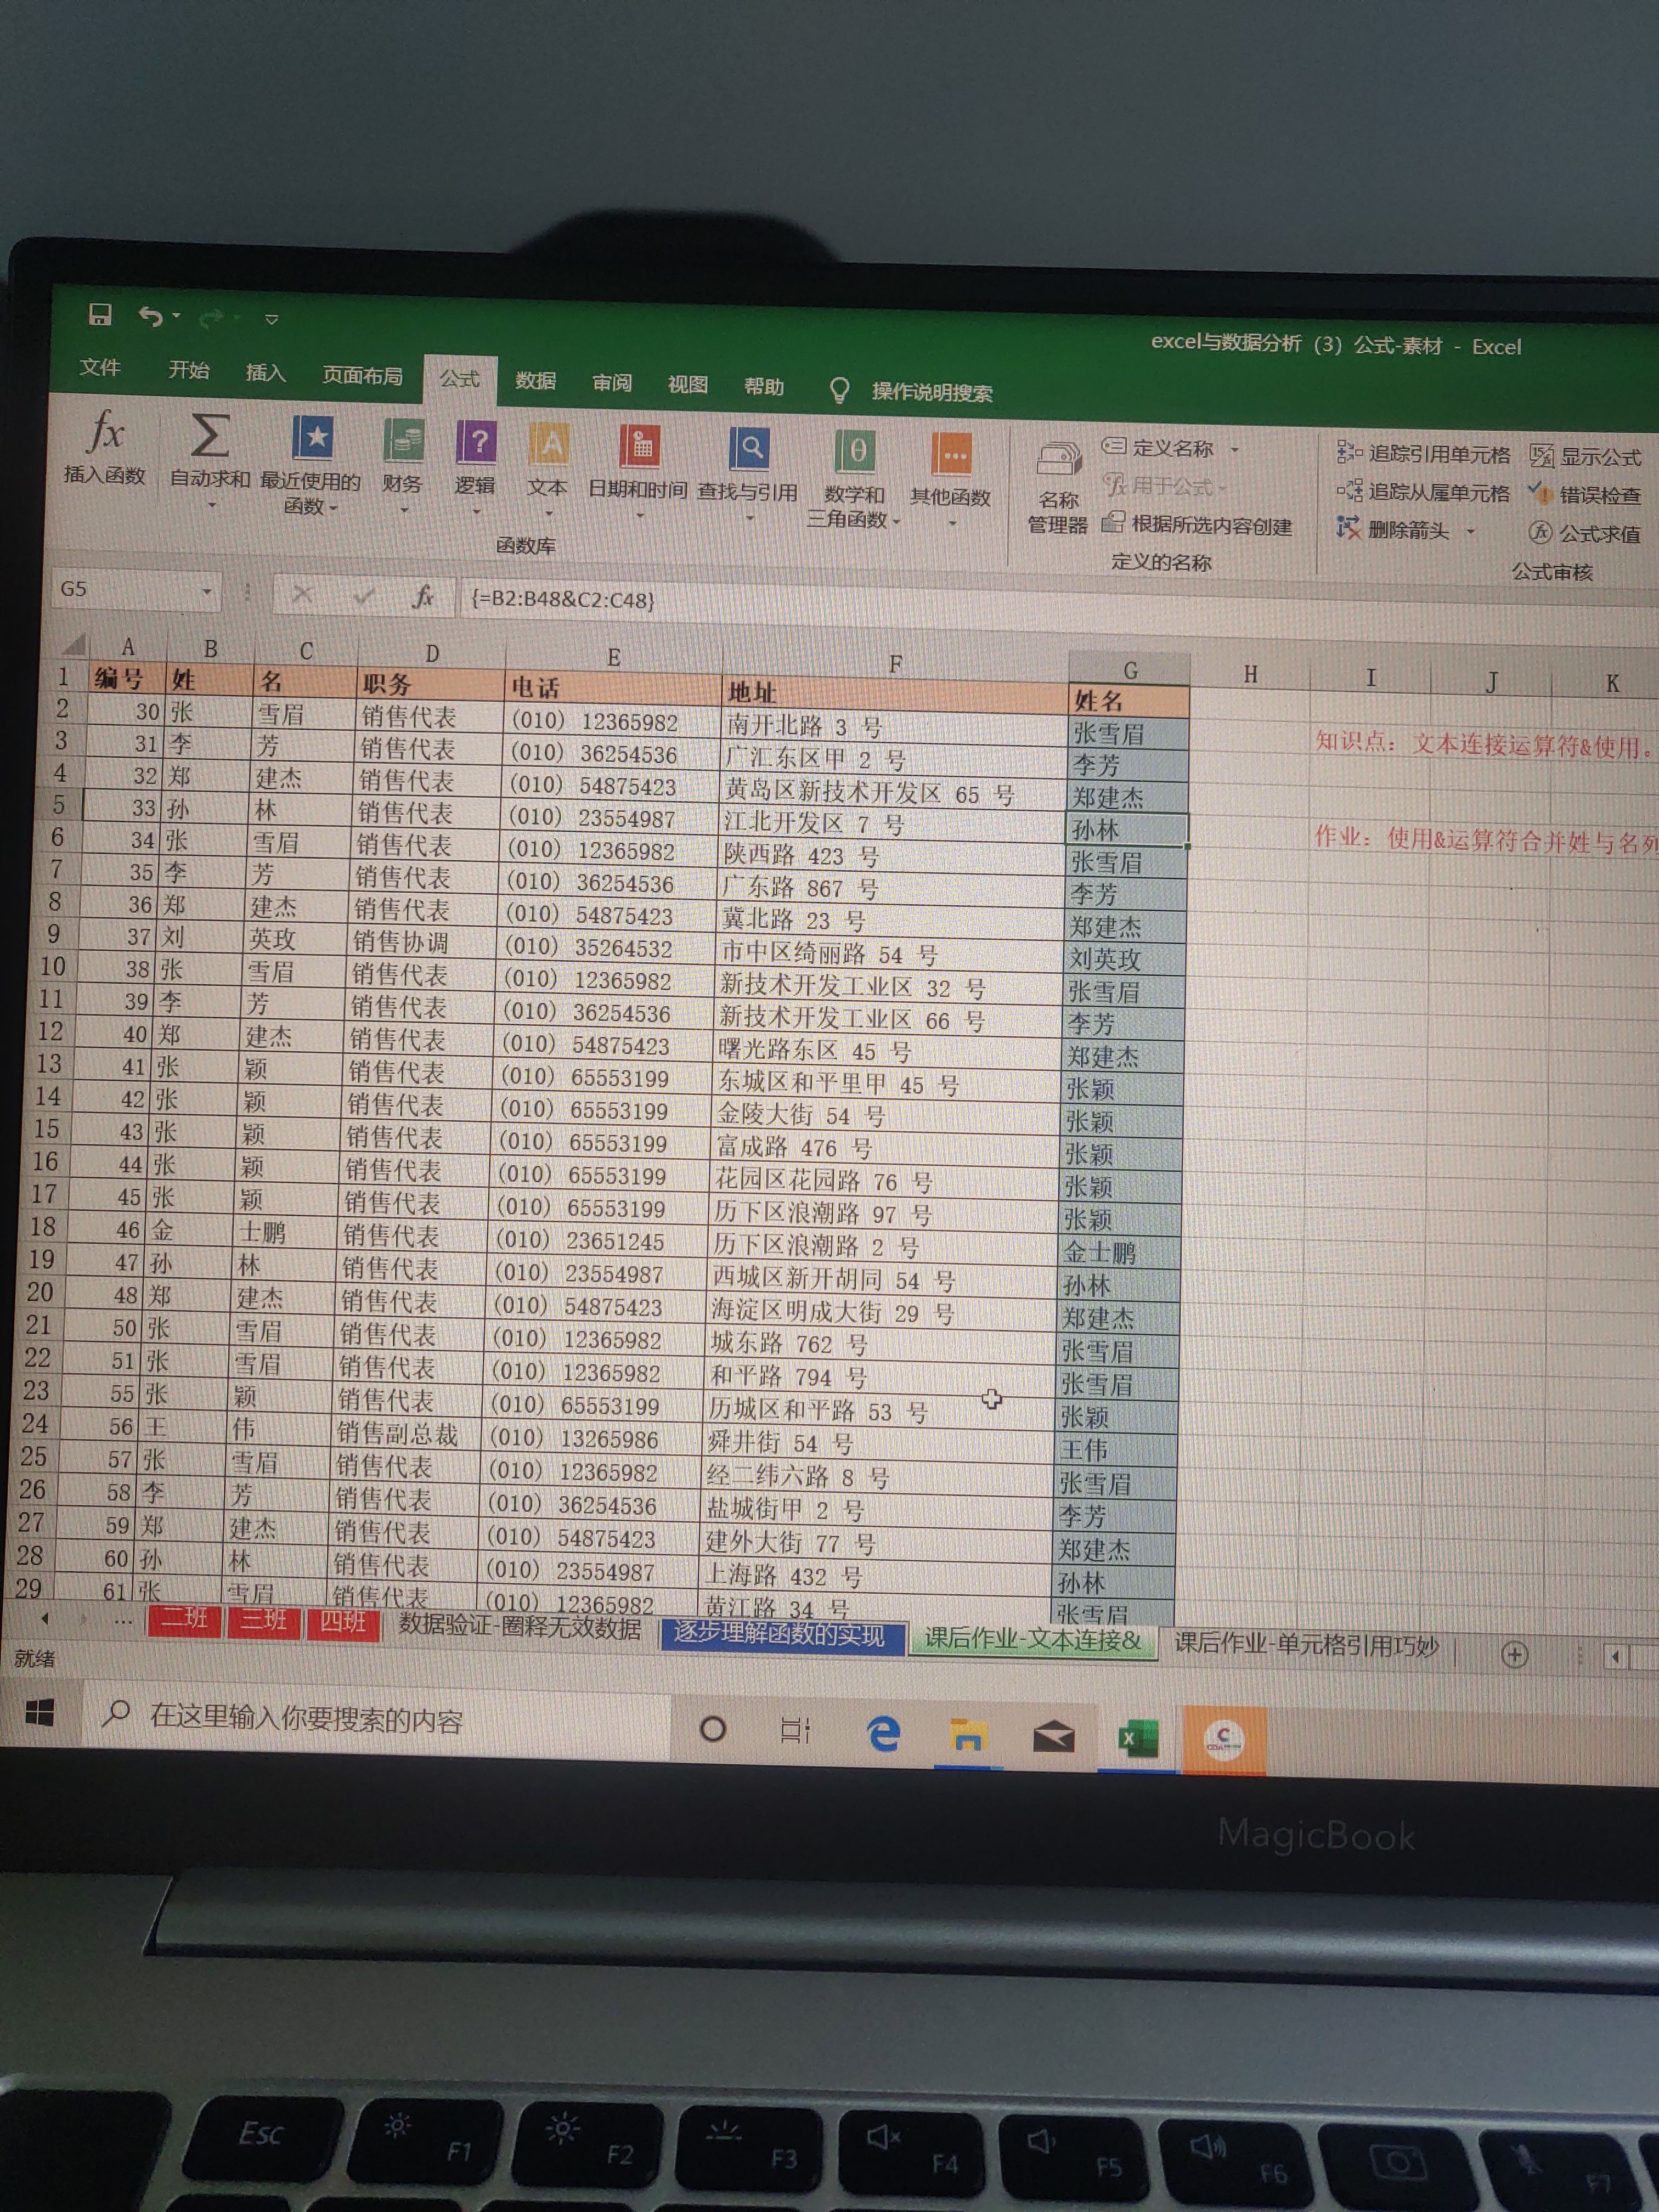The image size is (1659, 2212).
Task: Click the red 二班 sheet tab
Action: (185, 1619)
